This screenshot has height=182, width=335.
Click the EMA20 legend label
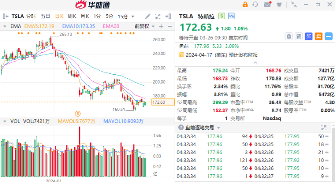111,26
